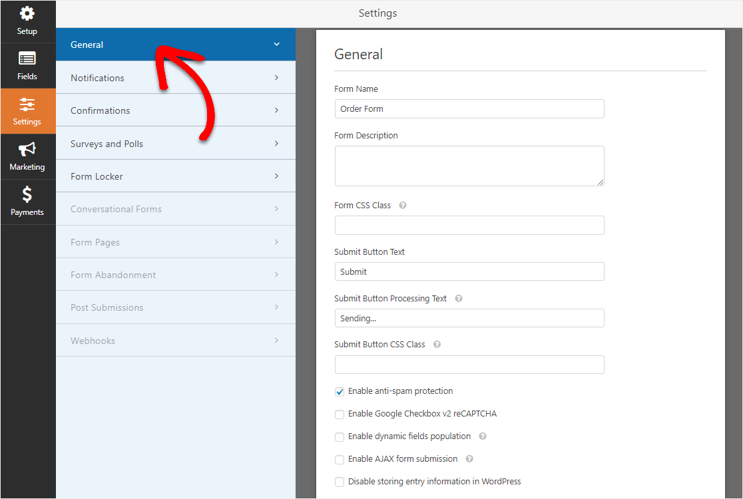Image resolution: width=743 pixels, height=499 pixels.
Task: Grab the Form Description resize handle
Action: [601, 182]
